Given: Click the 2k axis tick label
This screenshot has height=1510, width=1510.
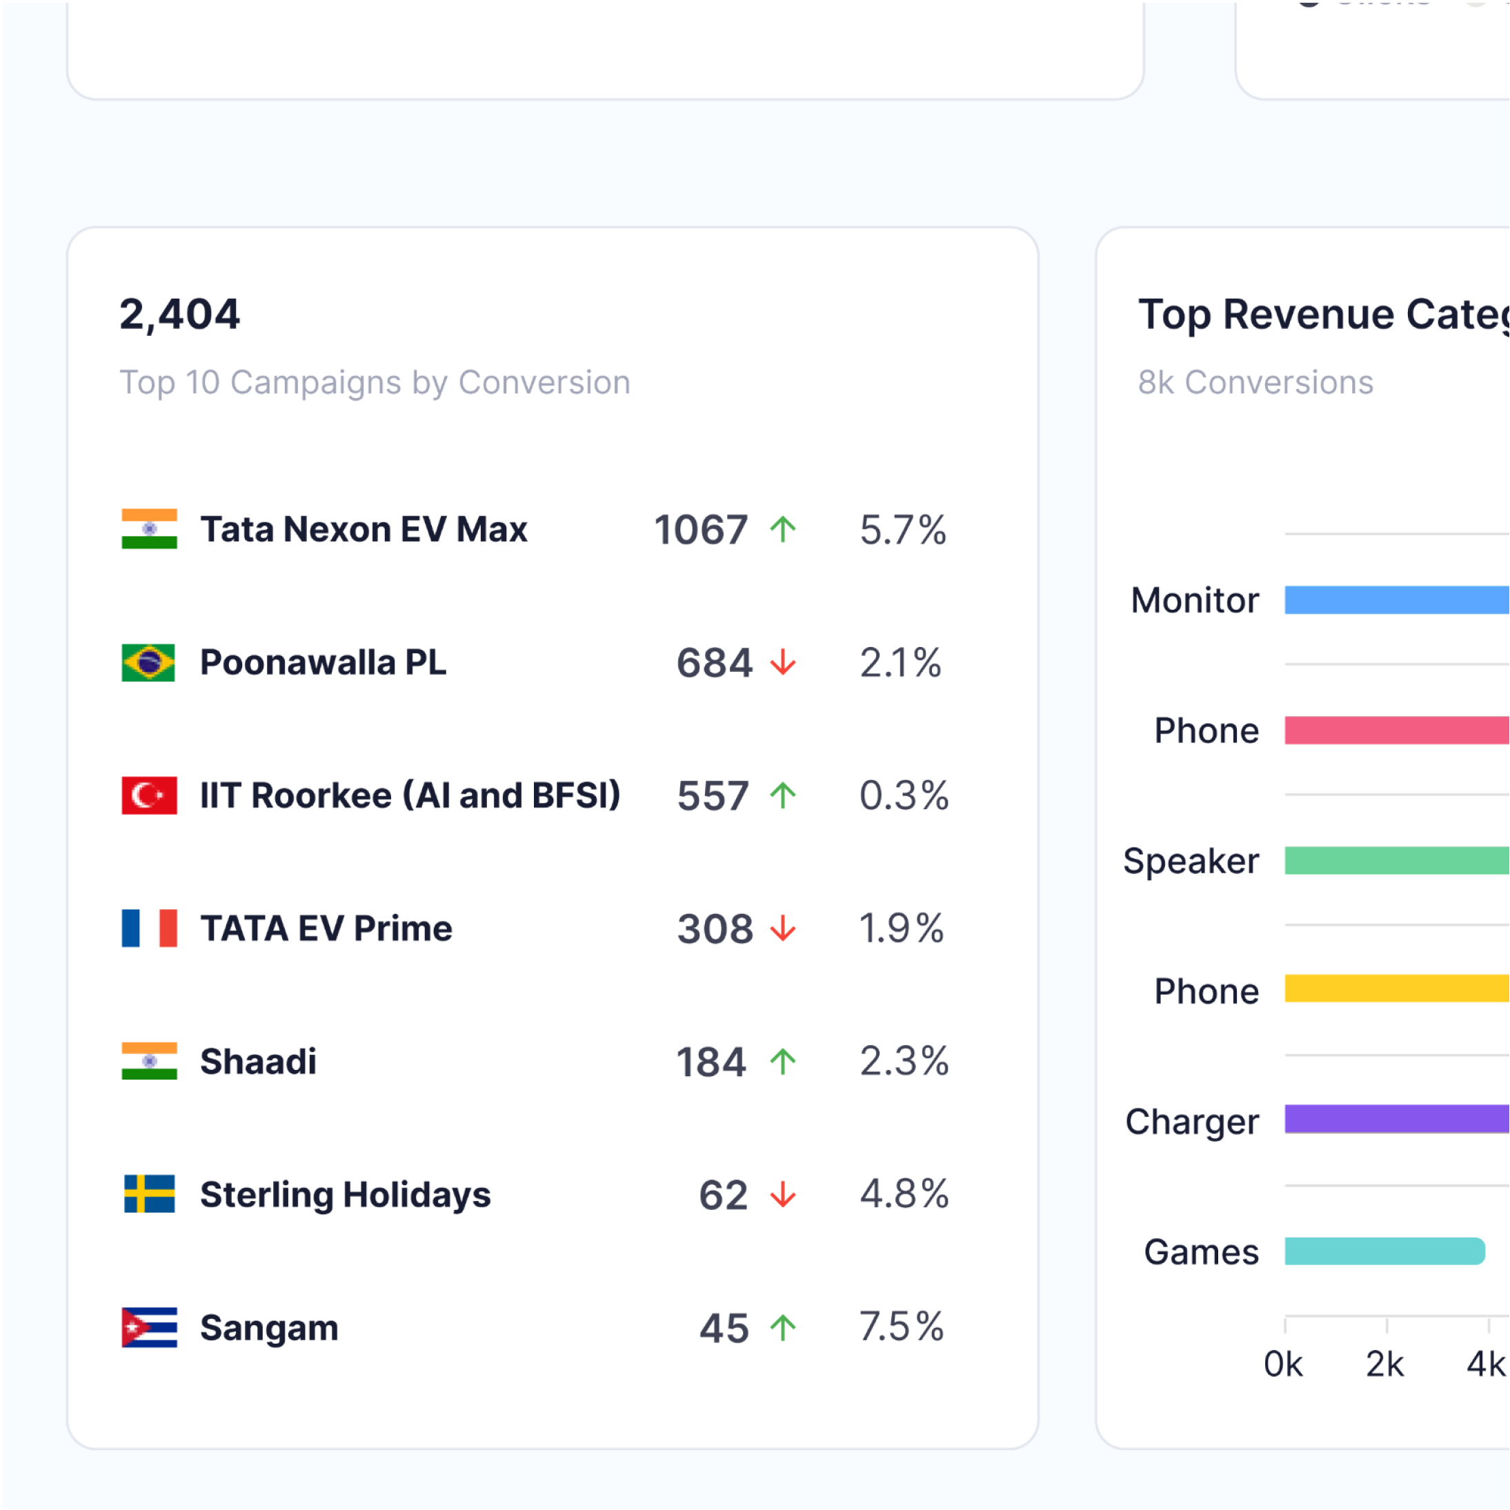Looking at the screenshot, I should click(x=1385, y=1364).
